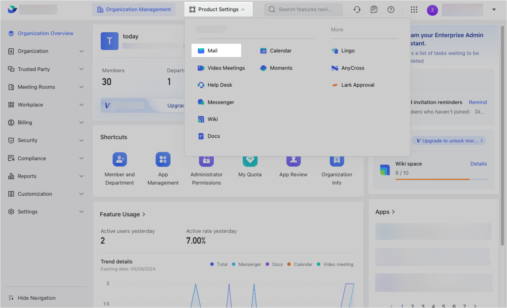Viewport: 507px width, 308px height.
Task: Toggle the Docs legend in trend details
Action: tap(274, 264)
